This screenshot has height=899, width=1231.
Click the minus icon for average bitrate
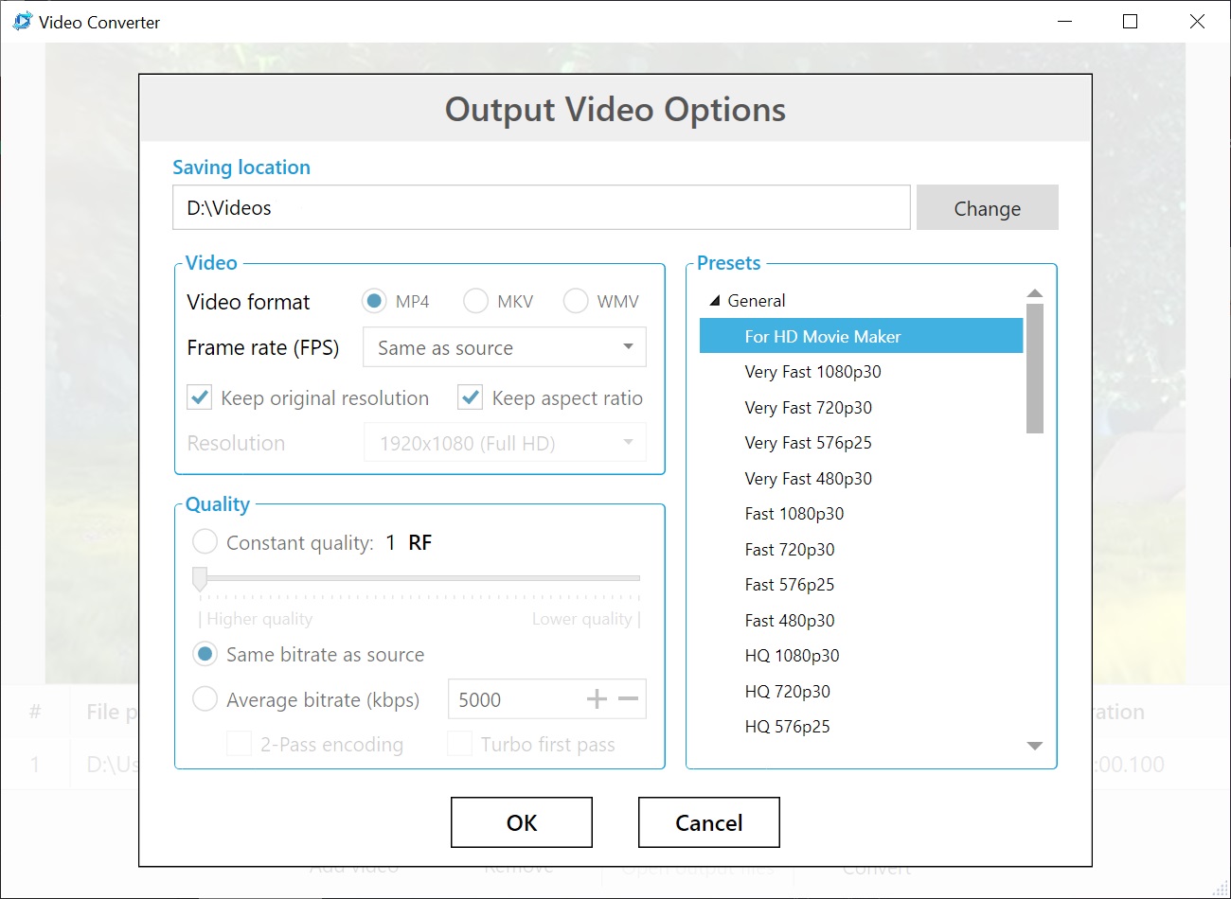628,699
